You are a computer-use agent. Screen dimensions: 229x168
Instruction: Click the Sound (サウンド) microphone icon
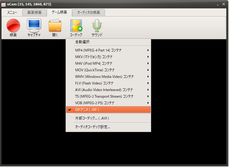click(x=97, y=26)
